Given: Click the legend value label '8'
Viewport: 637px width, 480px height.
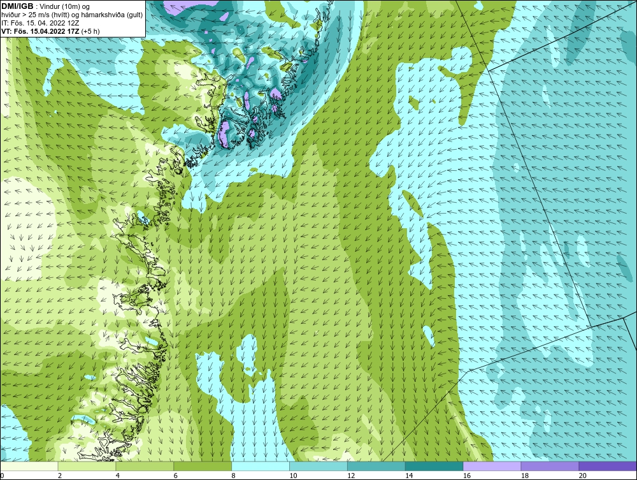Looking at the screenshot, I should [x=234, y=476].
